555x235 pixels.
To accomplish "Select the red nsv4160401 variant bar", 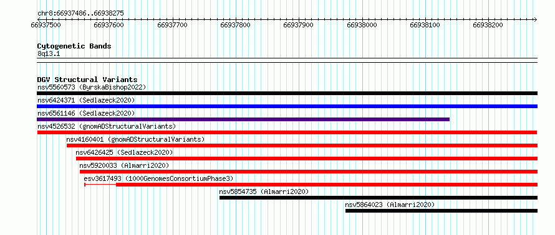I will point(302,145).
